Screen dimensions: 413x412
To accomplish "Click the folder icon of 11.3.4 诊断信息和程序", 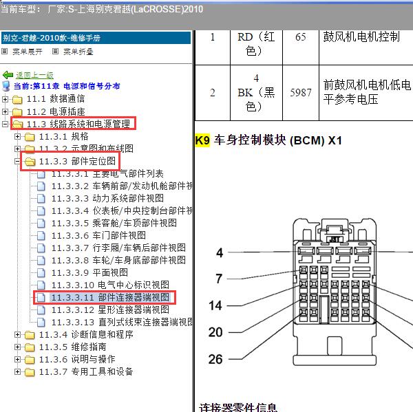I will tap(30, 335).
